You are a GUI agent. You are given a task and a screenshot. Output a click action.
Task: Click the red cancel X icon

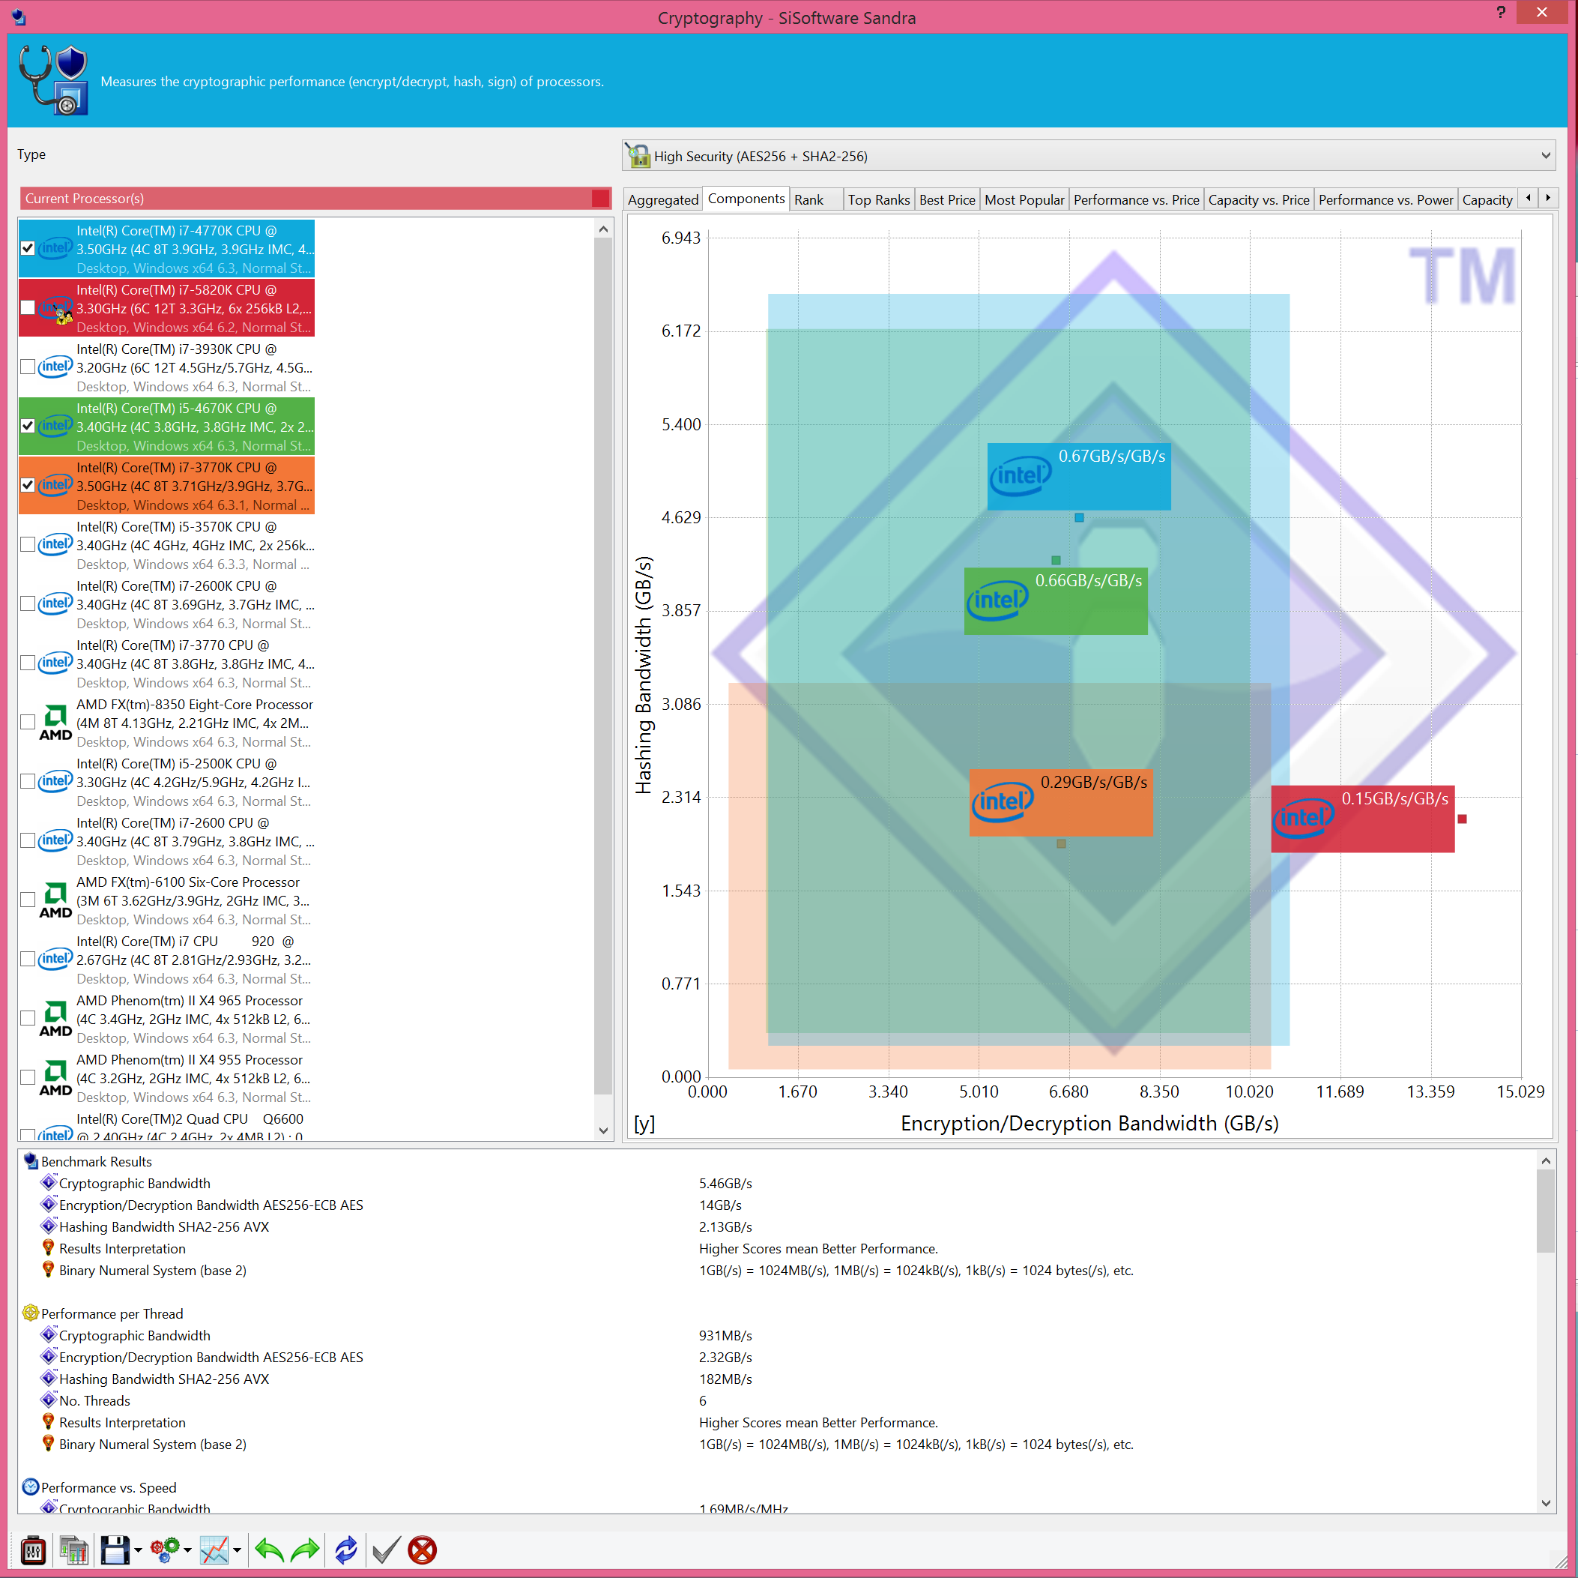423,1550
